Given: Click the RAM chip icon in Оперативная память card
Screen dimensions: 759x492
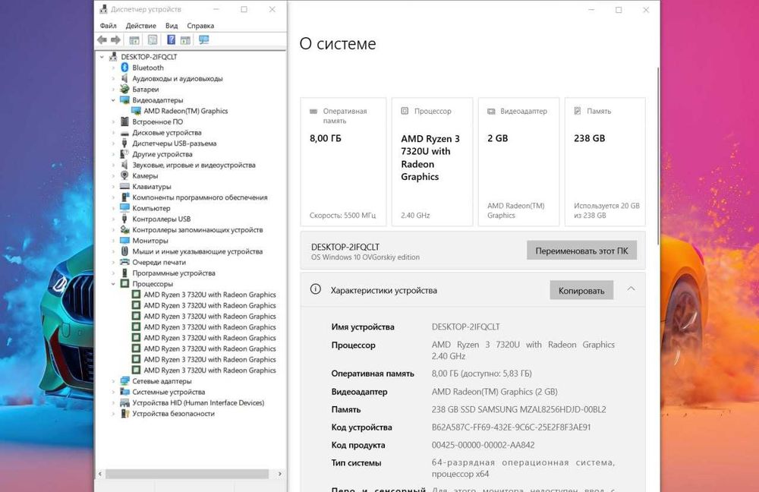Looking at the screenshot, I should pyautogui.click(x=313, y=111).
